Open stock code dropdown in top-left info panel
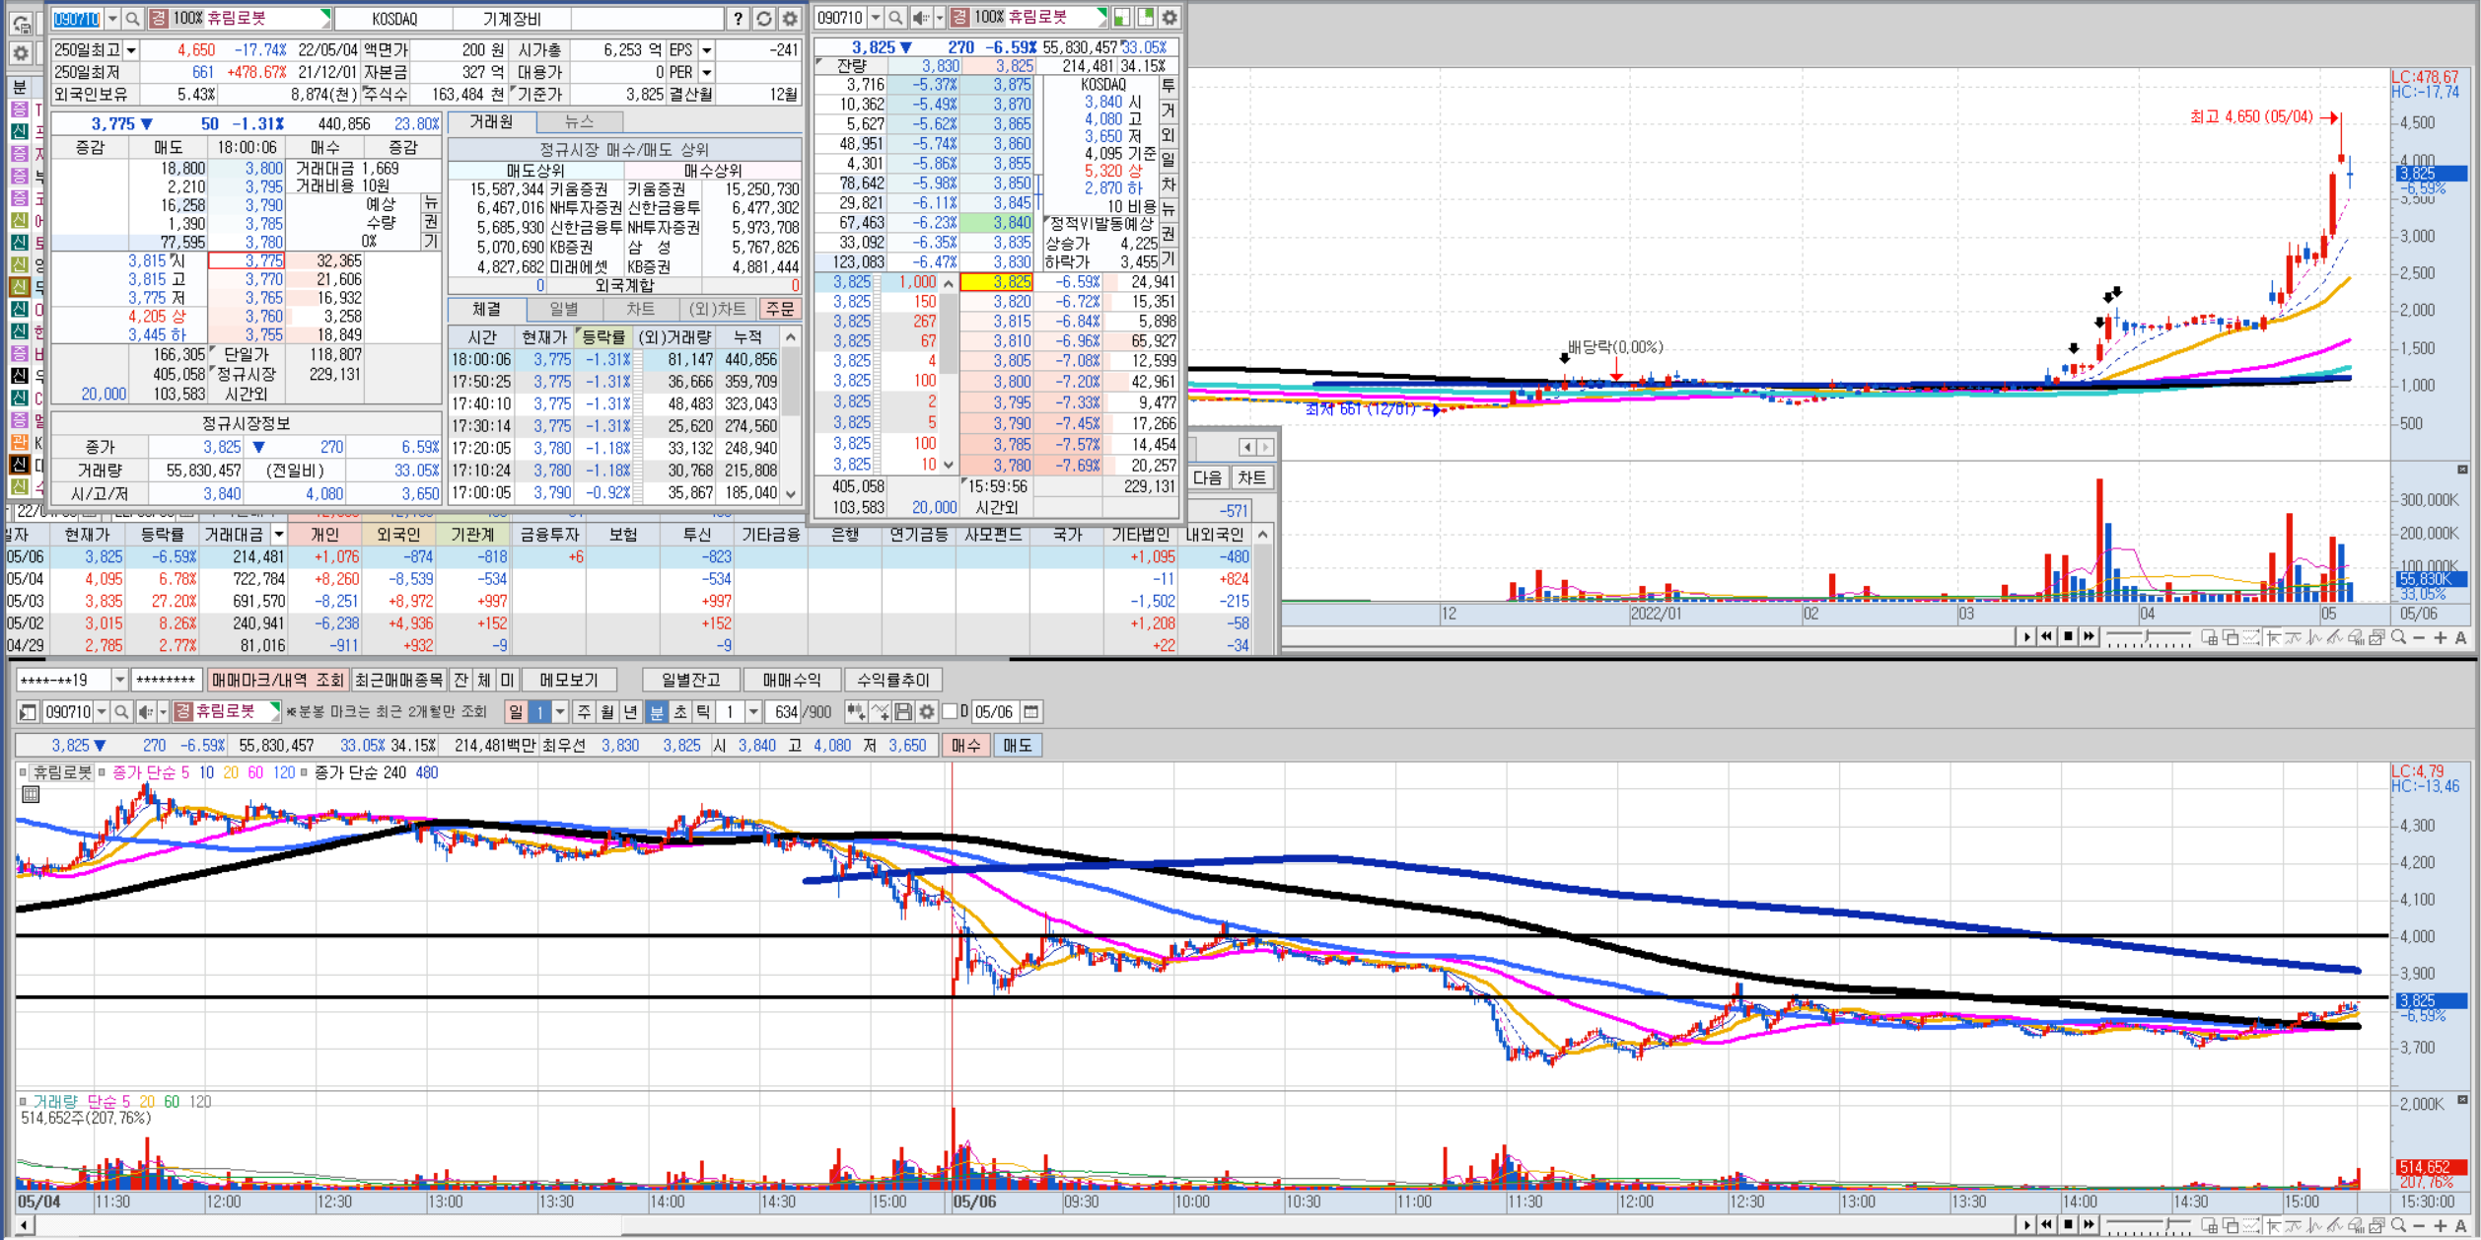 click(x=111, y=18)
